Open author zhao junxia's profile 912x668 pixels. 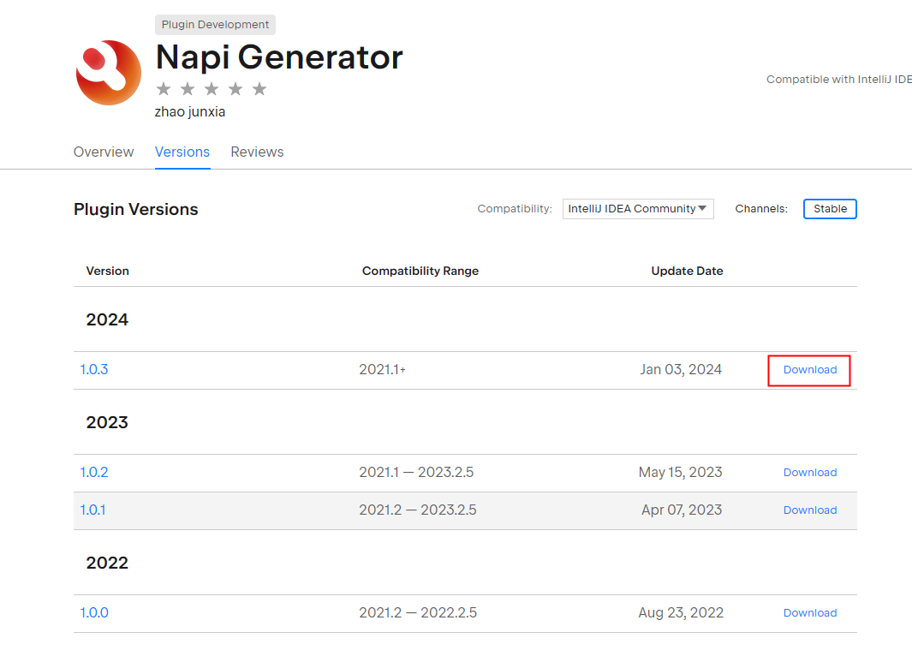[190, 111]
